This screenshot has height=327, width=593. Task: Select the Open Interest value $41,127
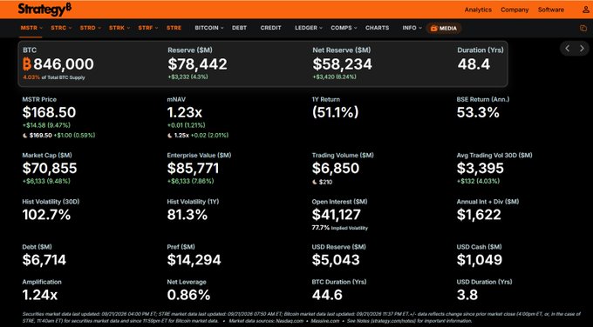pyautogui.click(x=337, y=215)
